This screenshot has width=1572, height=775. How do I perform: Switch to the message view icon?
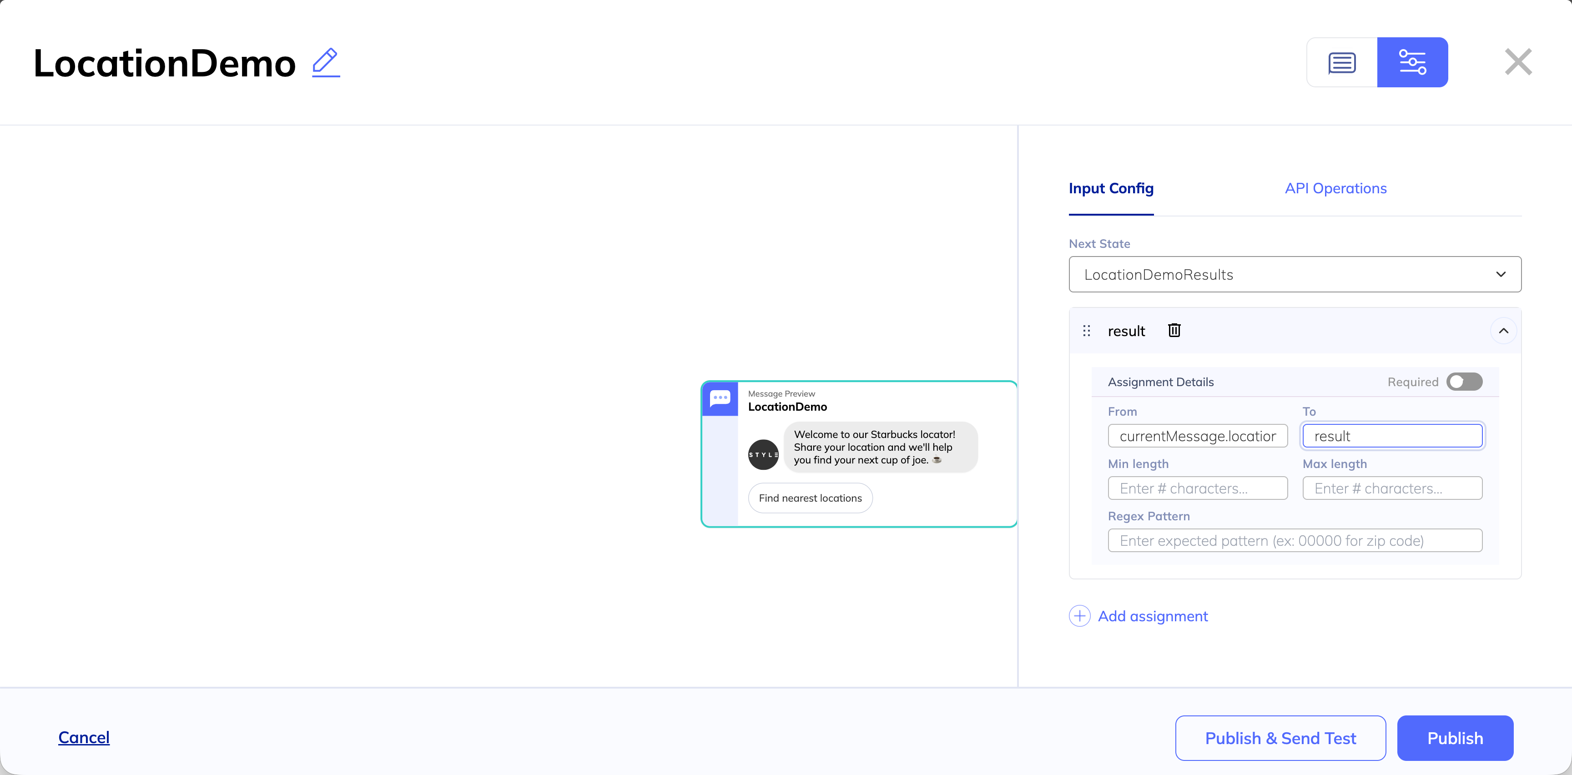(1341, 62)
